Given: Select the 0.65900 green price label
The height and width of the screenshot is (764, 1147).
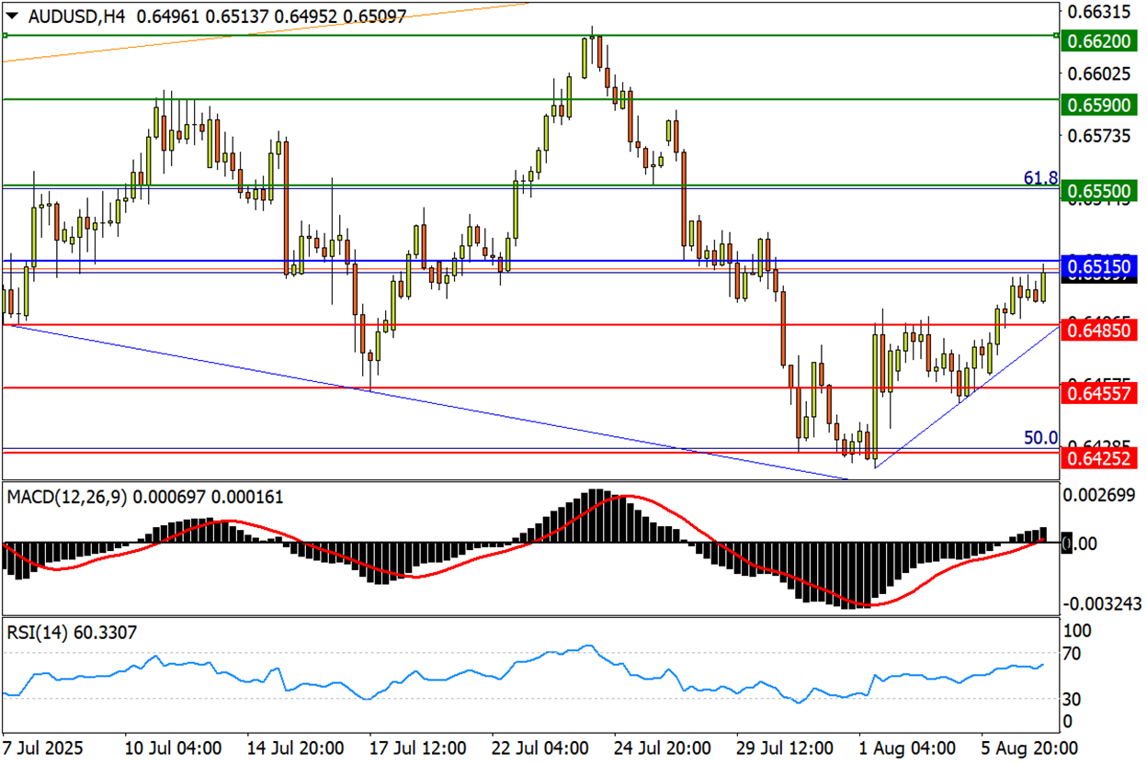Looking at the screenshot, I should [1100, 106].
